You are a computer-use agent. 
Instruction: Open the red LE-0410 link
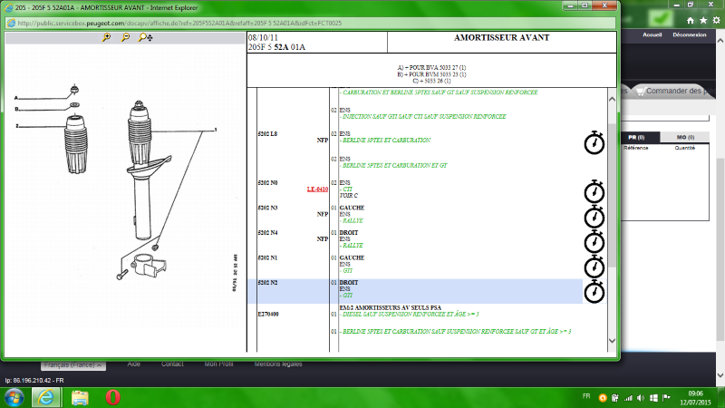pyautogui.click(x=317, y=189)
